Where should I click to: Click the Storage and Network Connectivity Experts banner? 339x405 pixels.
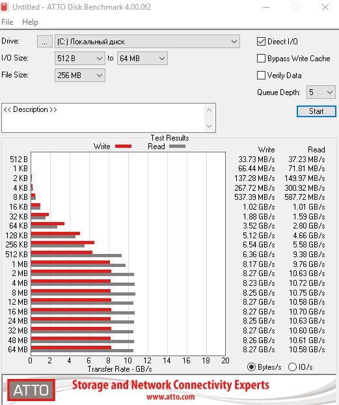[x=170, y=385]
